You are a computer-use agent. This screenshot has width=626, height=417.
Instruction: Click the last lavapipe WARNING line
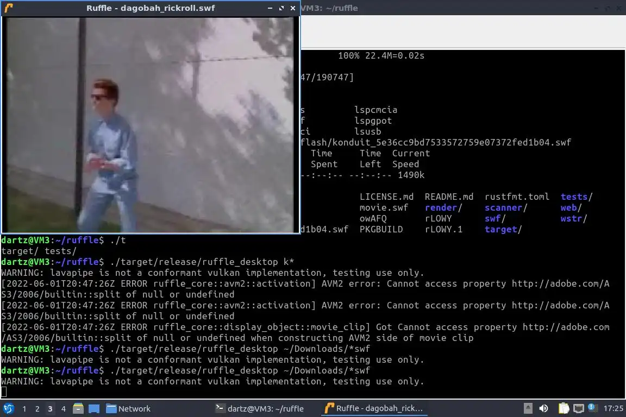212,381
